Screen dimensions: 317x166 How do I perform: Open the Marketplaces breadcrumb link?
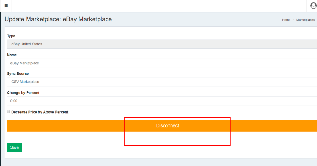[305, 20]
